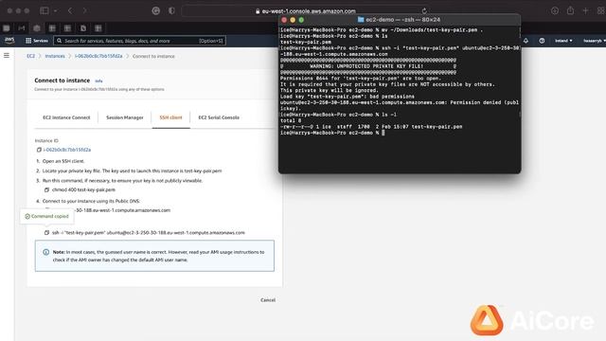Open the Safari sidebar dropdown chevron

pyautogui.click(x=56, y=10)
